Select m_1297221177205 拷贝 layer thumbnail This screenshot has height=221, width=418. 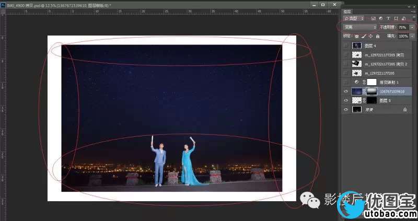[357, 55]
